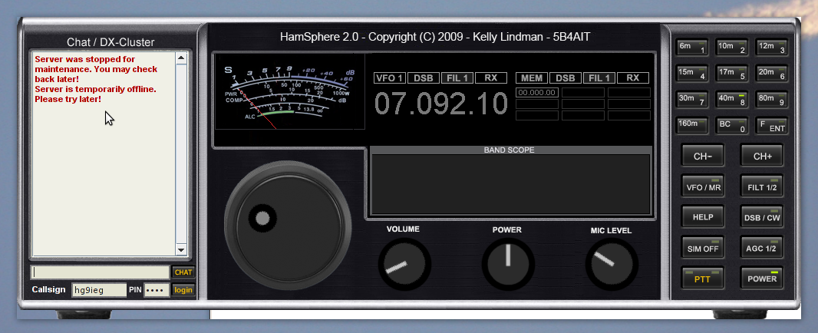The height and width of the screenshot is (333, 818).
Task: Click chat scrollbar down arrow
Action: coord(181,250)
